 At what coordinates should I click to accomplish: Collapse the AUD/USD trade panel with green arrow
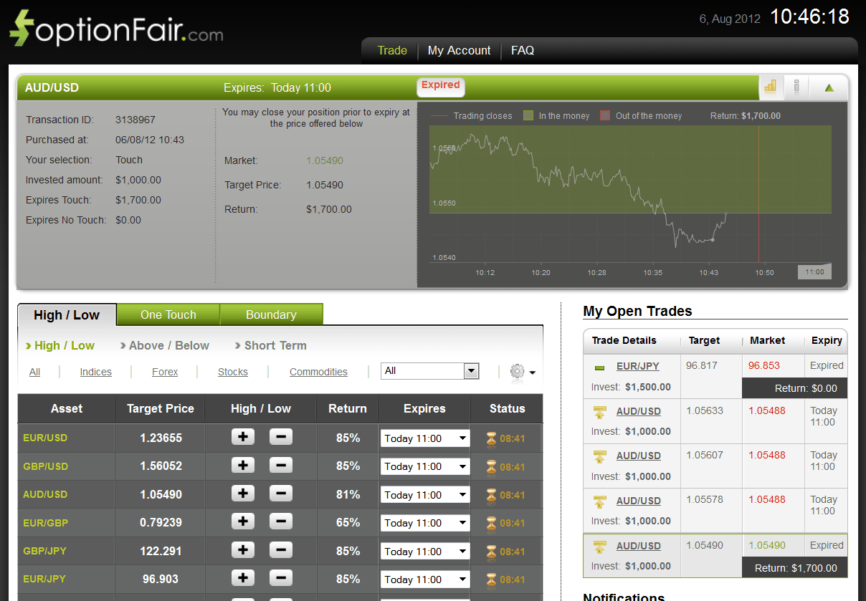pos(829,88)
